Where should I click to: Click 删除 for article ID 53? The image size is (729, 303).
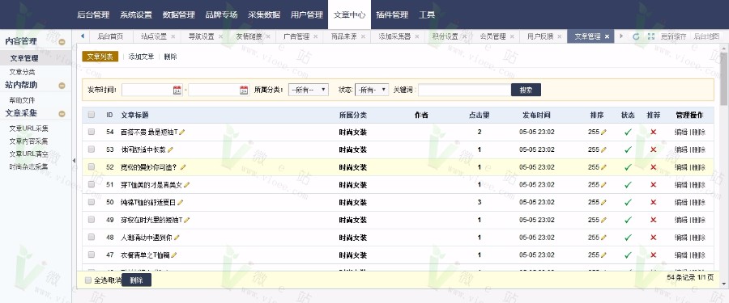pyautogui.click(x=699, y=149)
